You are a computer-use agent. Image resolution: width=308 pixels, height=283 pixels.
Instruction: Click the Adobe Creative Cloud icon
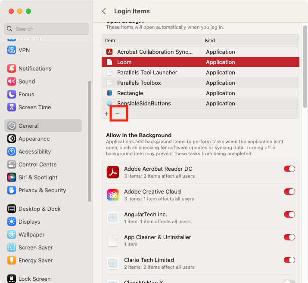coord(113,195)
